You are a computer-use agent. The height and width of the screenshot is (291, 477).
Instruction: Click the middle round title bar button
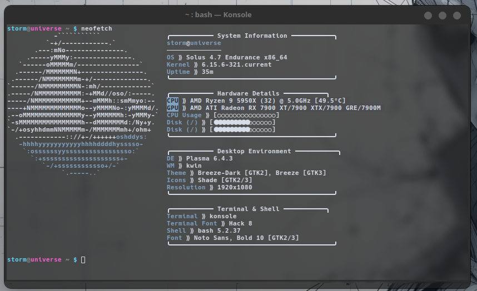(x=443, y=16)
